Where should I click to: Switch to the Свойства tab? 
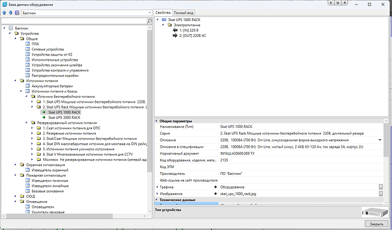(x=162, y=12)
